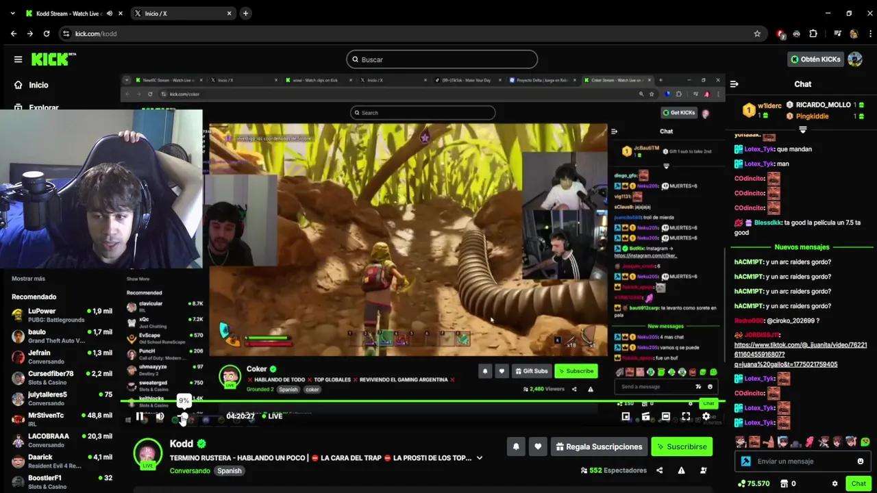Open the stream player settings gear
877x493 pixels.
706,416
